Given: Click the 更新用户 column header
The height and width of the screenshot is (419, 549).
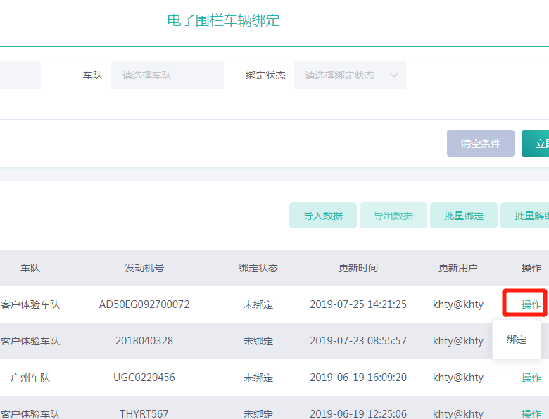Looking at the screenshot, I should point(458,268).
